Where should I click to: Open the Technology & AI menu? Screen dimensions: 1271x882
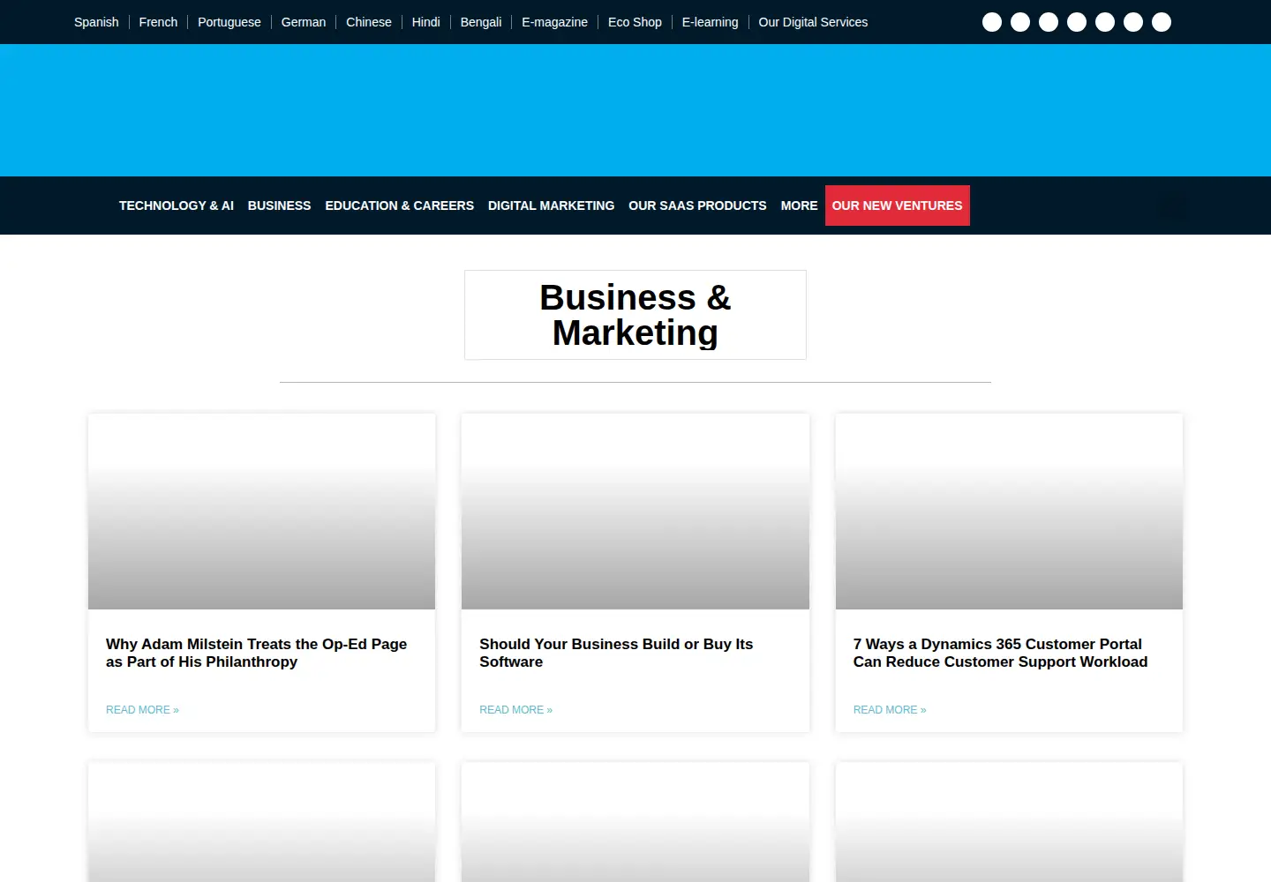pos(177,206)
